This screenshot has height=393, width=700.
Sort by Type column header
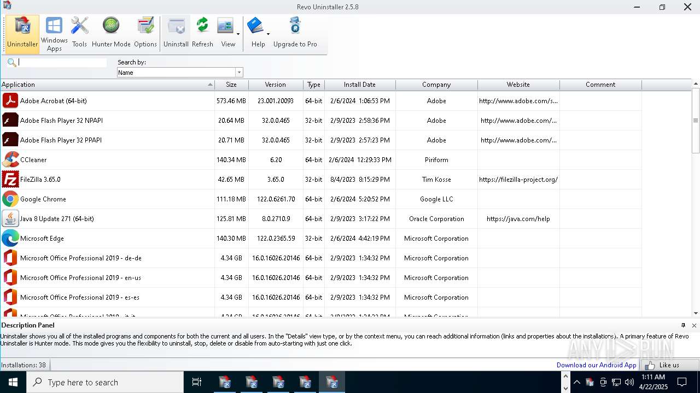point(314,85)
